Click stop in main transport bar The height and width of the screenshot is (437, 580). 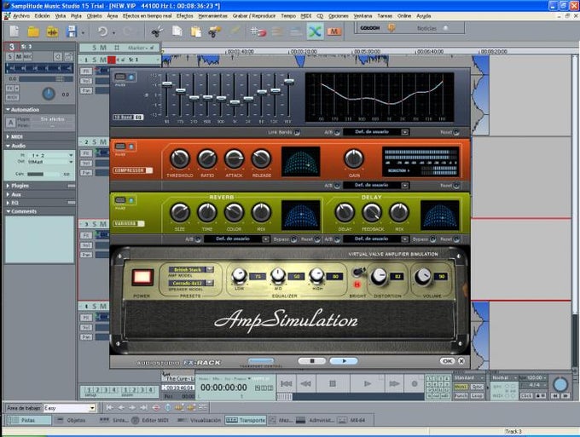[x=333, y=384]
